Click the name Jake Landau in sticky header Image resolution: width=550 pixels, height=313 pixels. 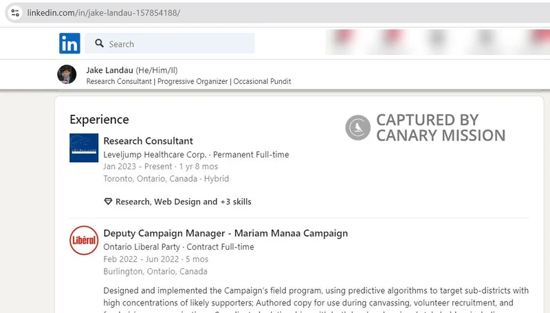(x=110, y=70)
